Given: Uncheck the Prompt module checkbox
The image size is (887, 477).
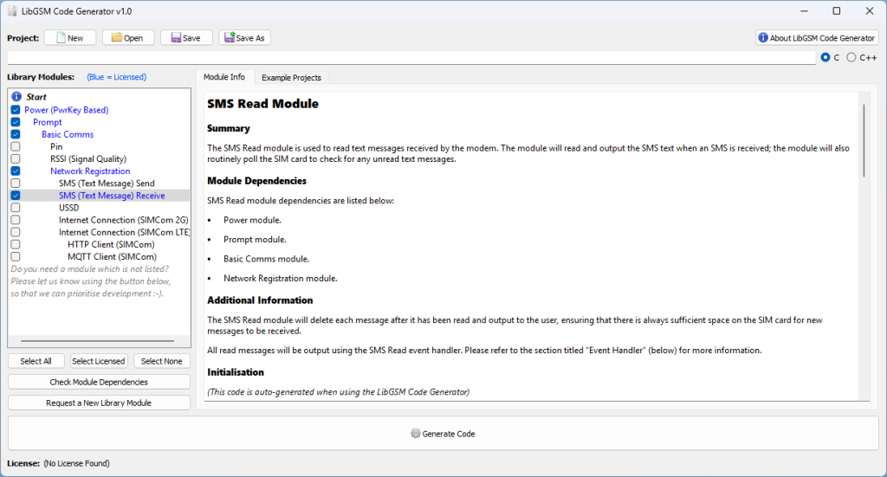Looking at the screenshot, I should tap(16, 122).
